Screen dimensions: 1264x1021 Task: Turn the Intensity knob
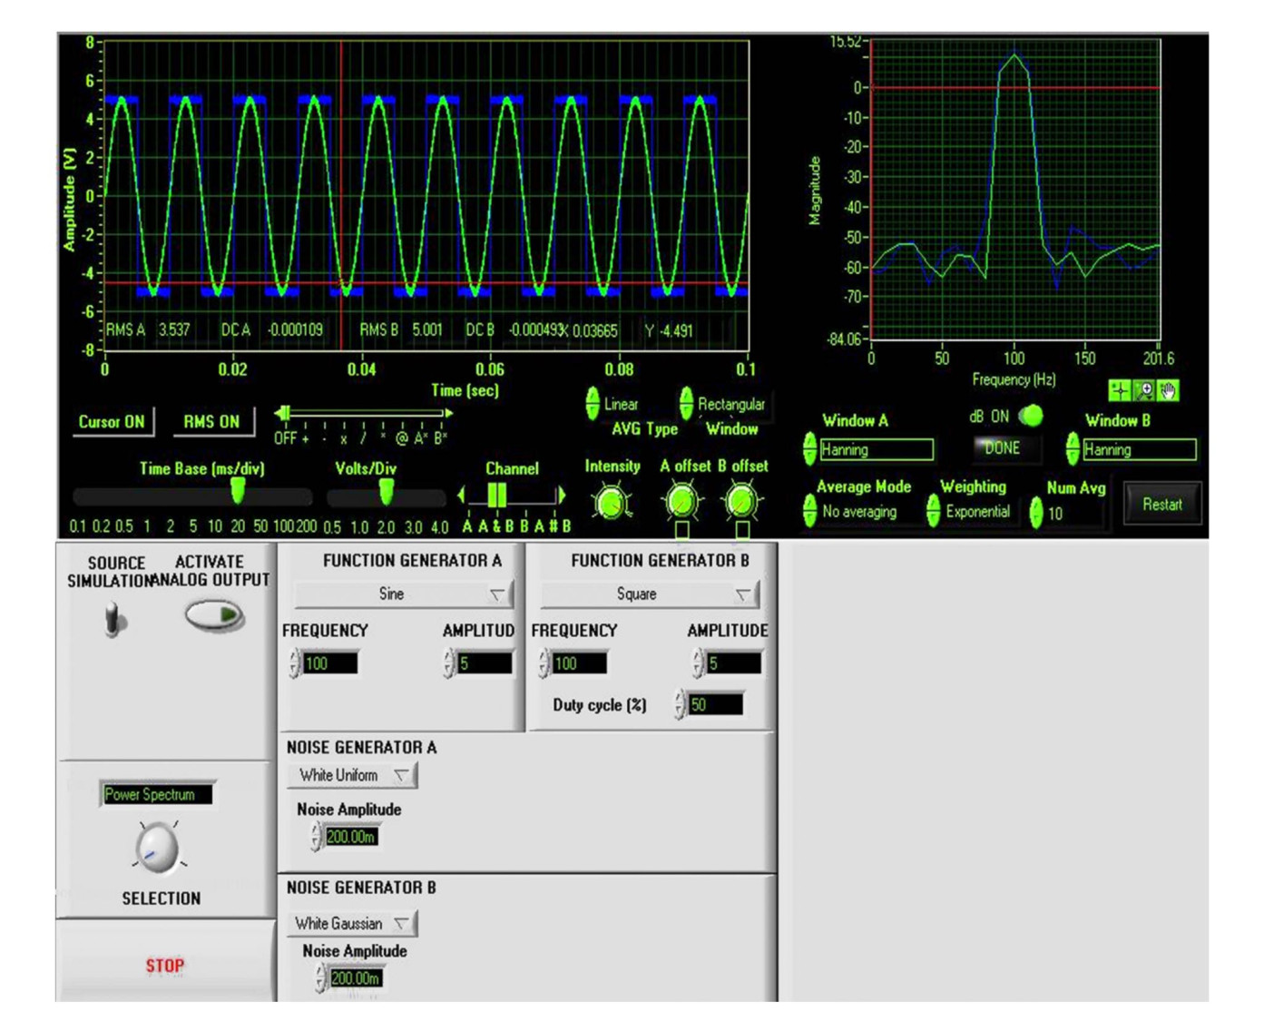point(612,502)
